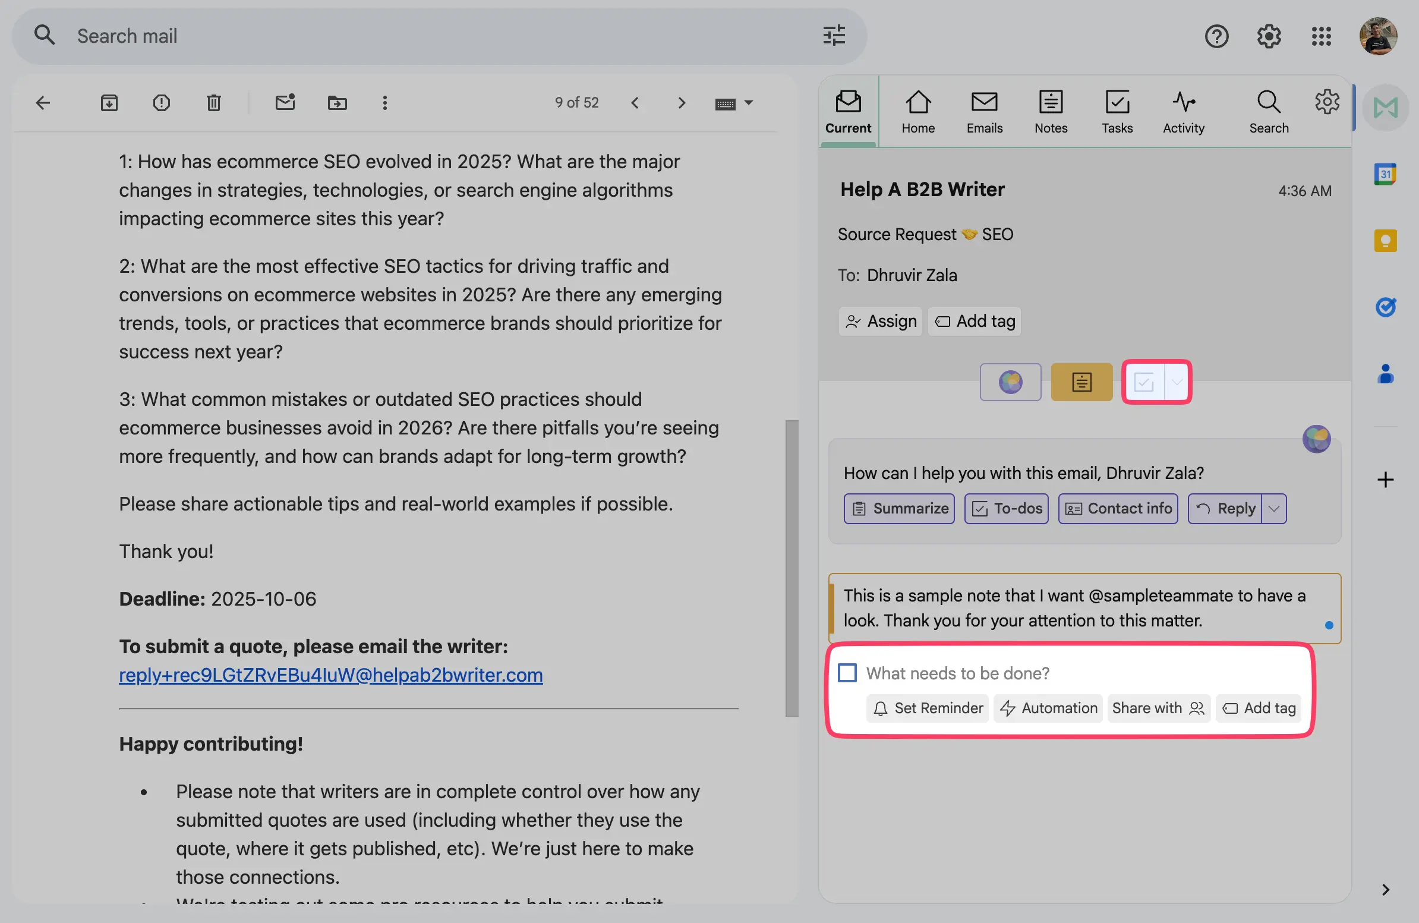The height and width of the screenshot is (923, 1419).
Task: Mark email as unread icon
Action: tap(285, 103)
